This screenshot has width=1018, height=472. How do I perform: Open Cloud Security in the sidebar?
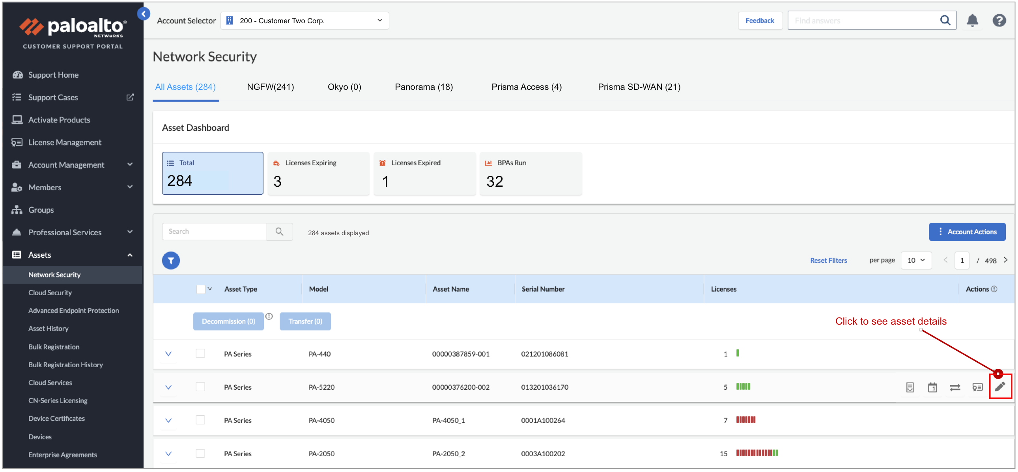(x=50, y=292)
